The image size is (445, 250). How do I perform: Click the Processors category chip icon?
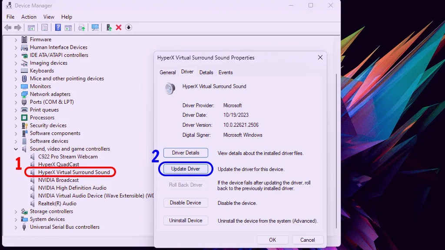[x=24, y=118]
